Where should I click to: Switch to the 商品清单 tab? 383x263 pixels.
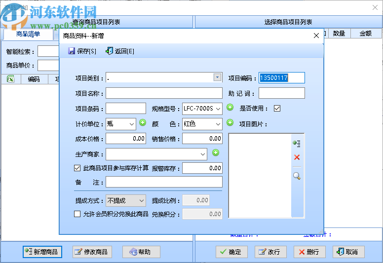pos(28,34)
